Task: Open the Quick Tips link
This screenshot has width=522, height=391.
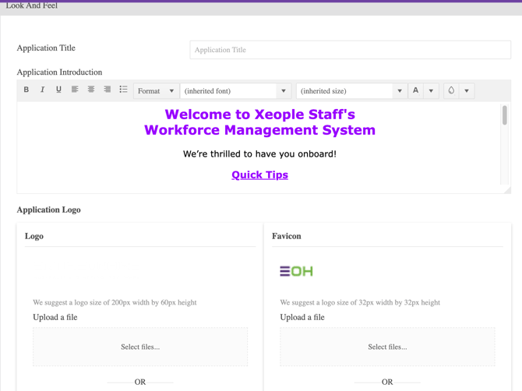Action: (259, 175)
